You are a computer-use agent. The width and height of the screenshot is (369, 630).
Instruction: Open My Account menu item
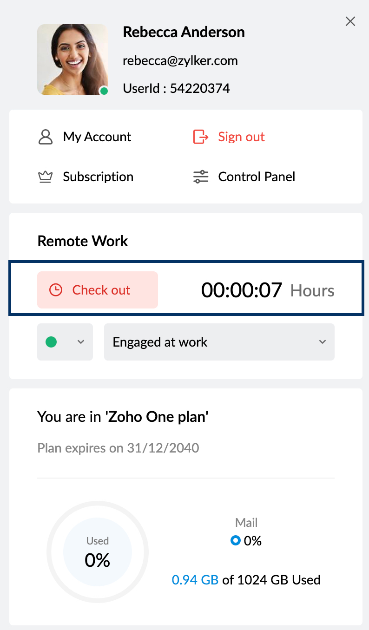(x=97, y=137)
